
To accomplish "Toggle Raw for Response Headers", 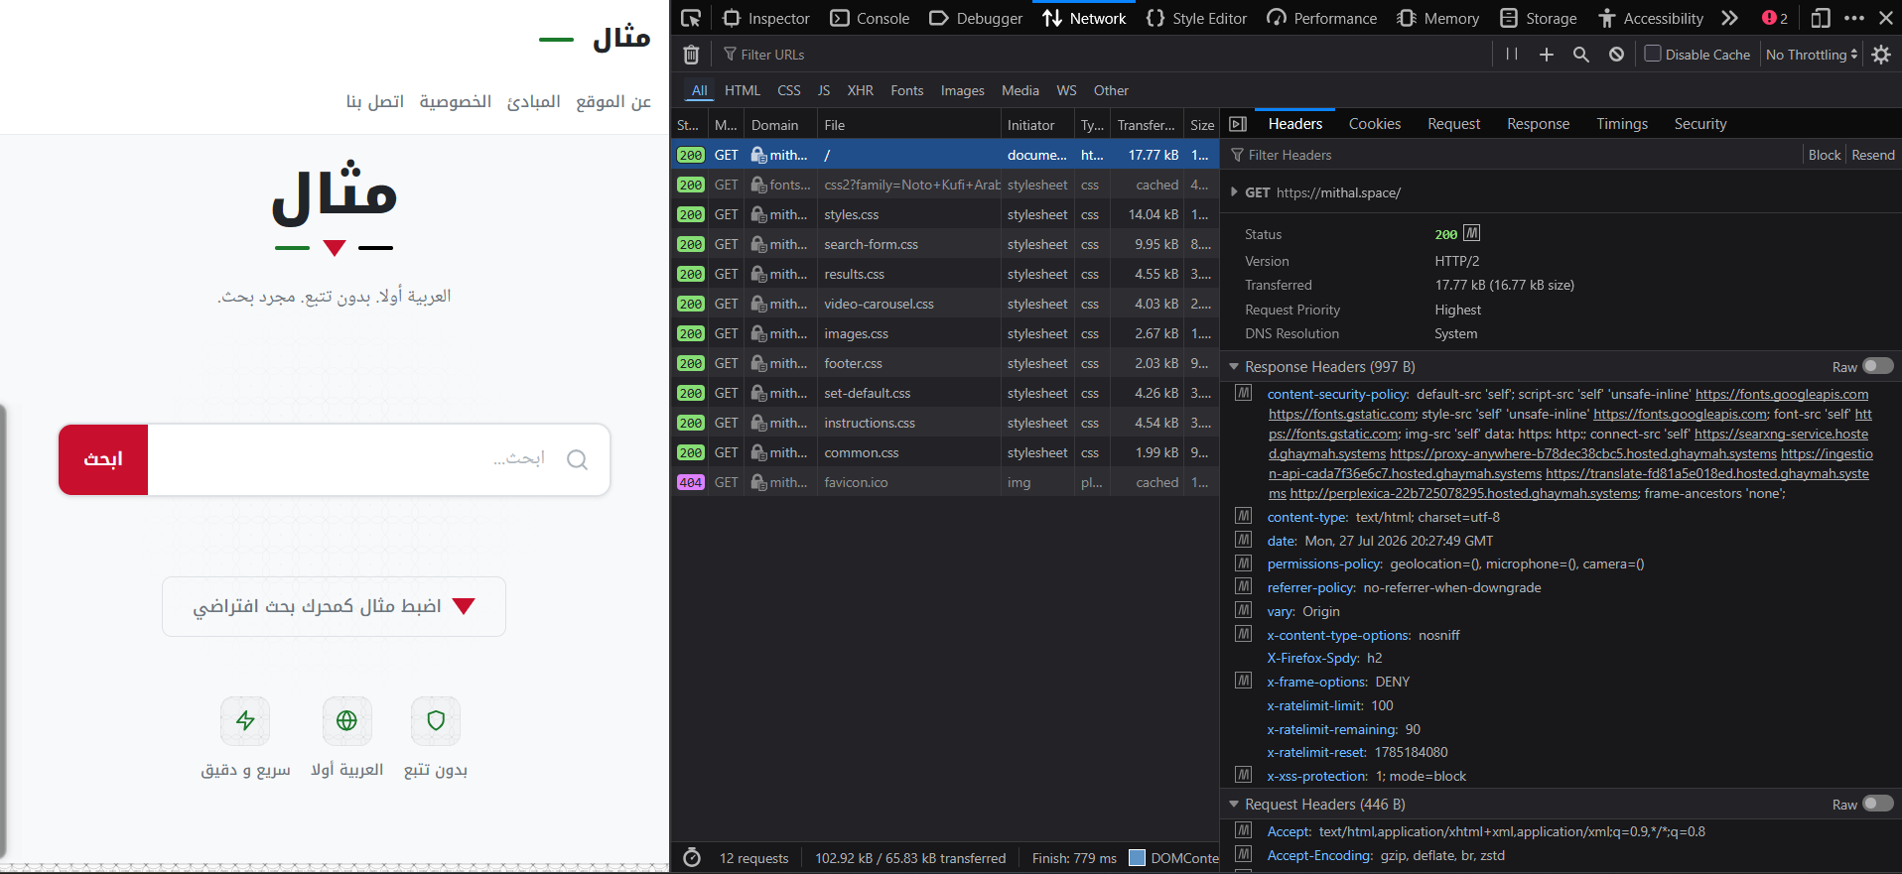I will pos(1877,366).
